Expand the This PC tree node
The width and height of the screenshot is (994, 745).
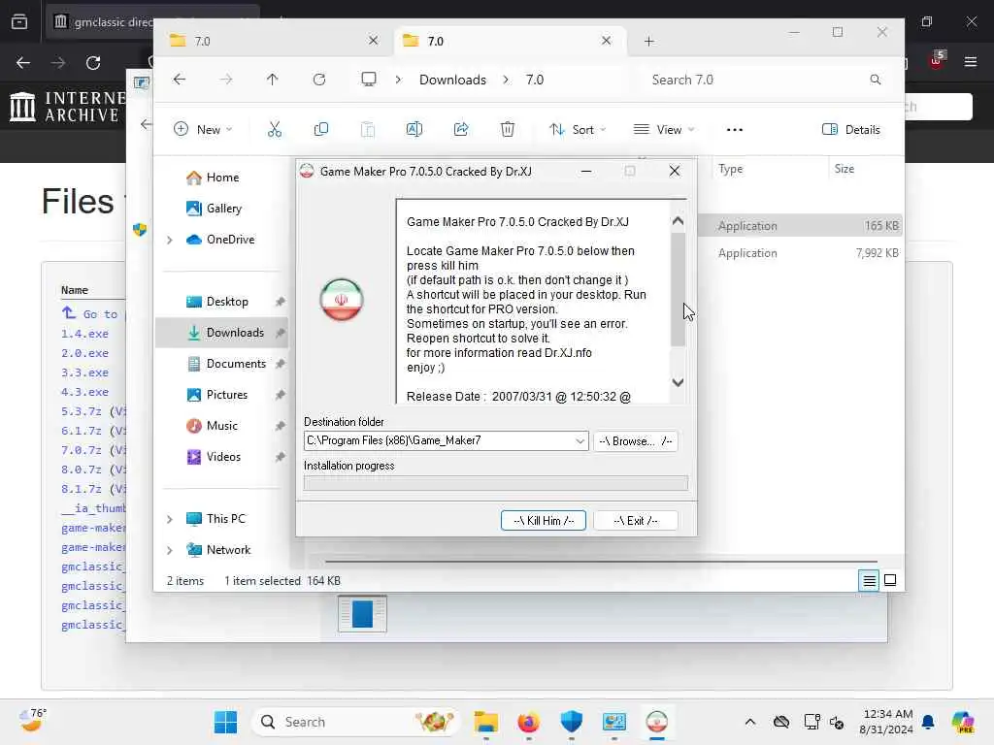169,520
